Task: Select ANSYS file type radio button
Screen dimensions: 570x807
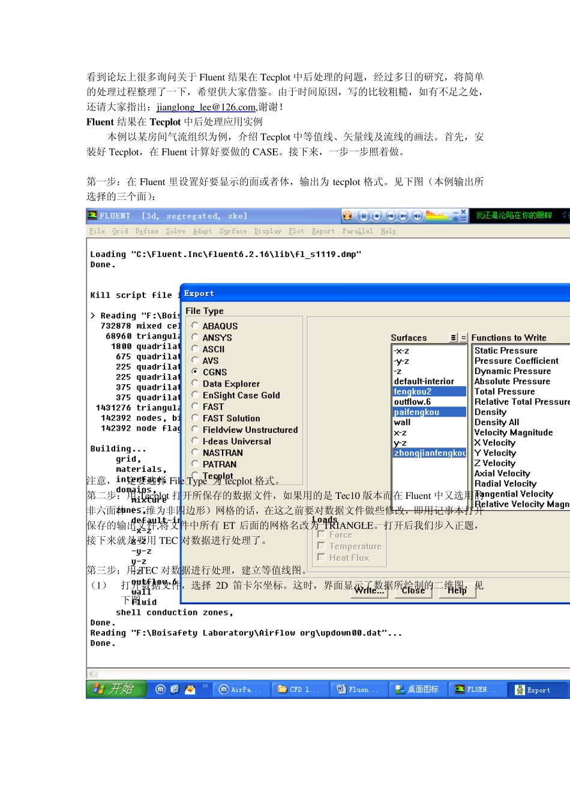Action: (x=195, y=337)
